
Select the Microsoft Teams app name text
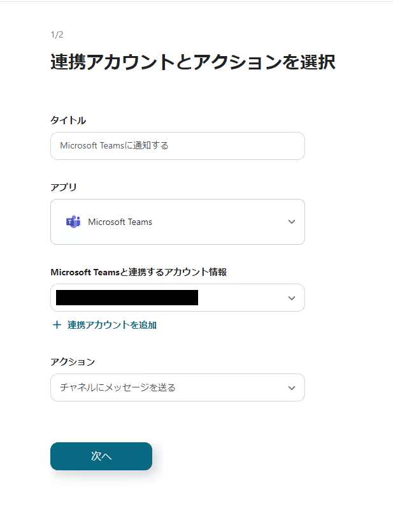tap(120, 222)
